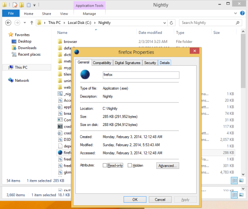Switch to the Share ribbon tab
The width and height of the screenshot is (248, 209).
click(x=46, y=14)
